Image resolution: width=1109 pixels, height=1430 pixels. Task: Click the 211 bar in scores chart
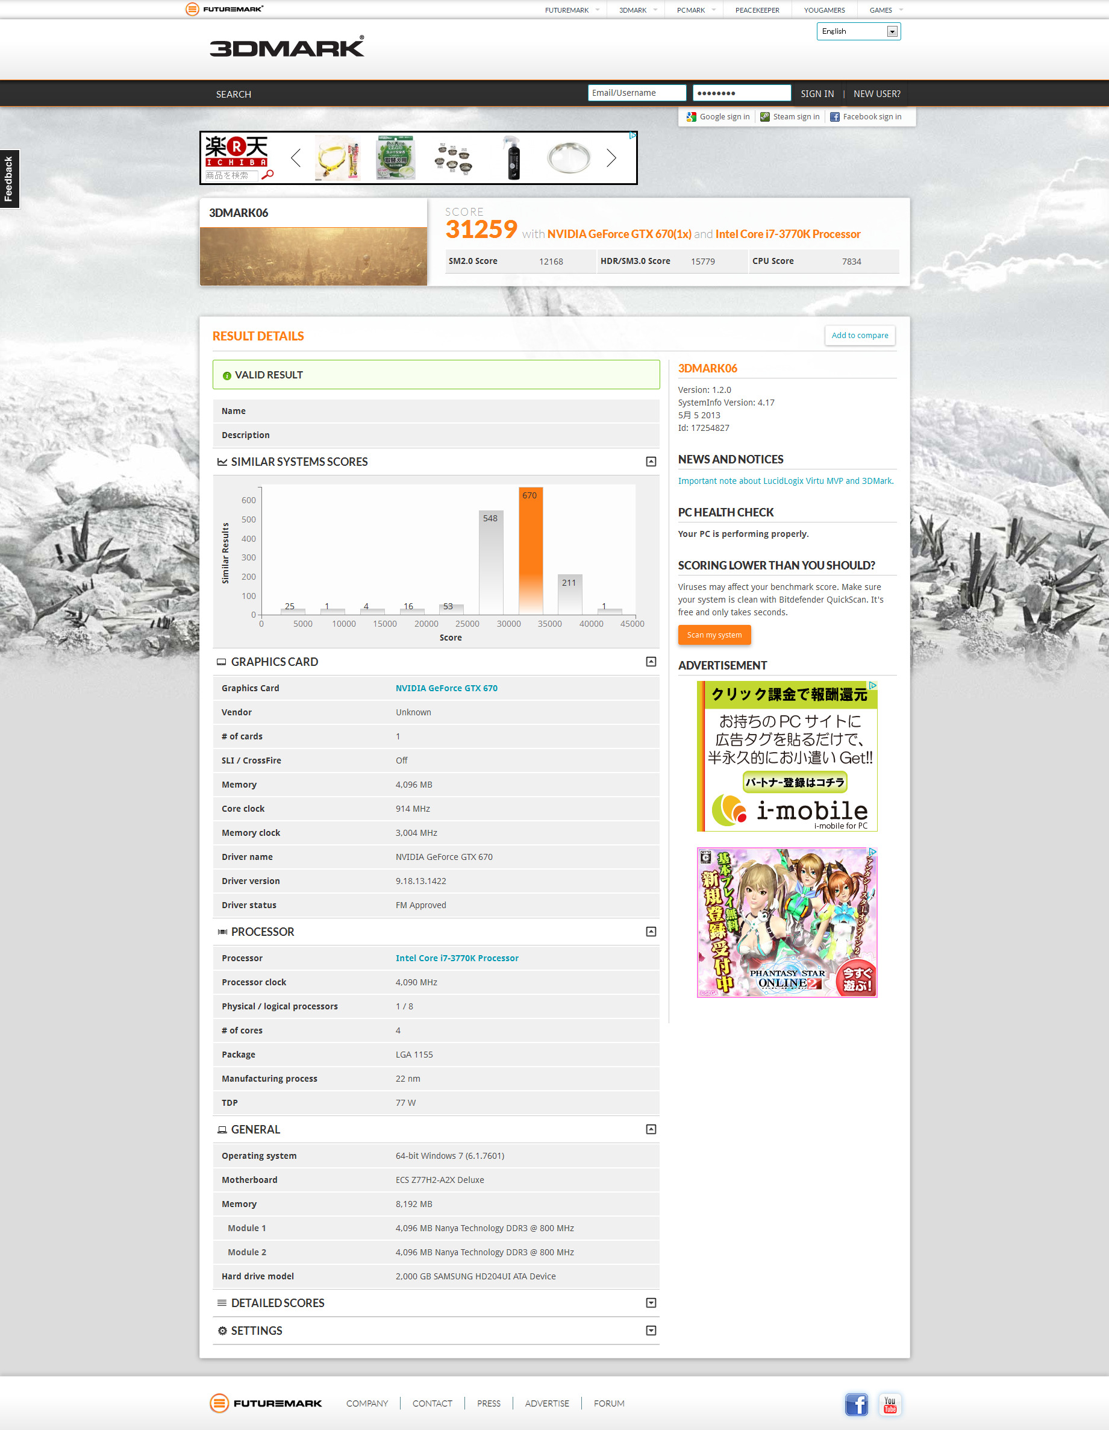click(x=569, y=594)
